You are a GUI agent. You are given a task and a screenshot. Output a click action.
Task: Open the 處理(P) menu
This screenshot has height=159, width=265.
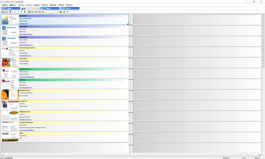tap(37, 5)
